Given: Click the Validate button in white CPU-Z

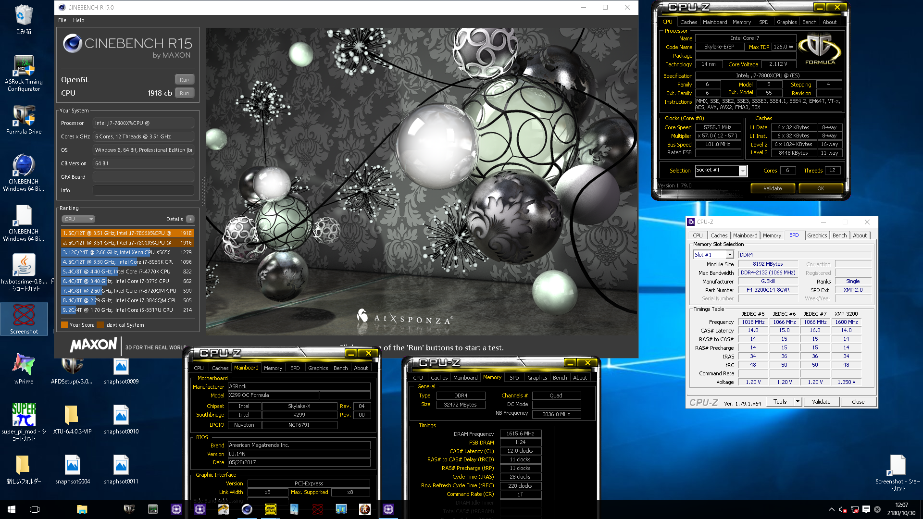Looking at the screenshot, I should pyautogui.click(x=821, y=402).
